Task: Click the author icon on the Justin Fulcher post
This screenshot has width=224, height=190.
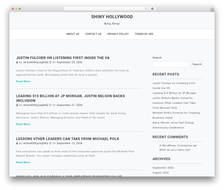Action: (x=17, y=62)
